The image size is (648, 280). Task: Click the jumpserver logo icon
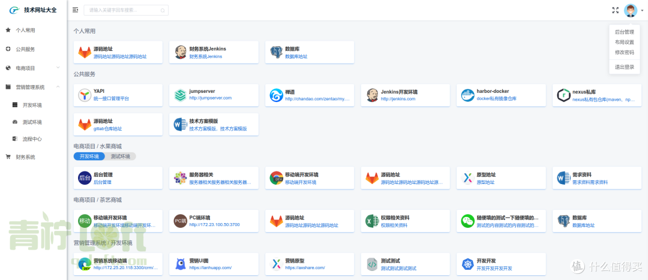pos(181,95)
